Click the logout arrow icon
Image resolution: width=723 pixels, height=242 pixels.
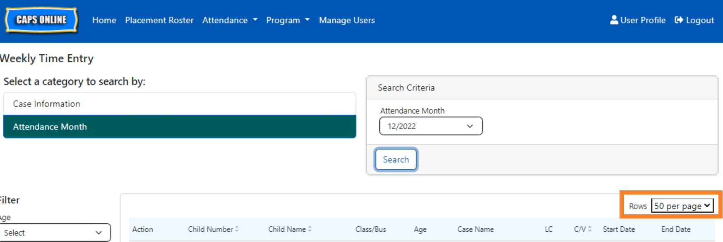pyautogui.click(x=679, y=20)
